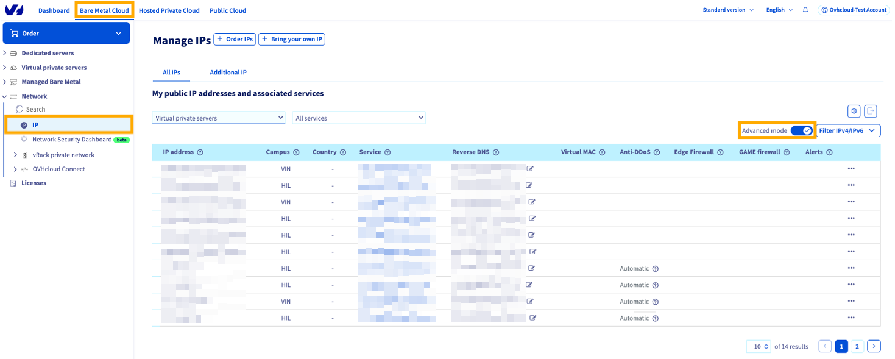Open the Hosted Private Cloud section
This screenshot has width=895, height=359.
[169, 10]
